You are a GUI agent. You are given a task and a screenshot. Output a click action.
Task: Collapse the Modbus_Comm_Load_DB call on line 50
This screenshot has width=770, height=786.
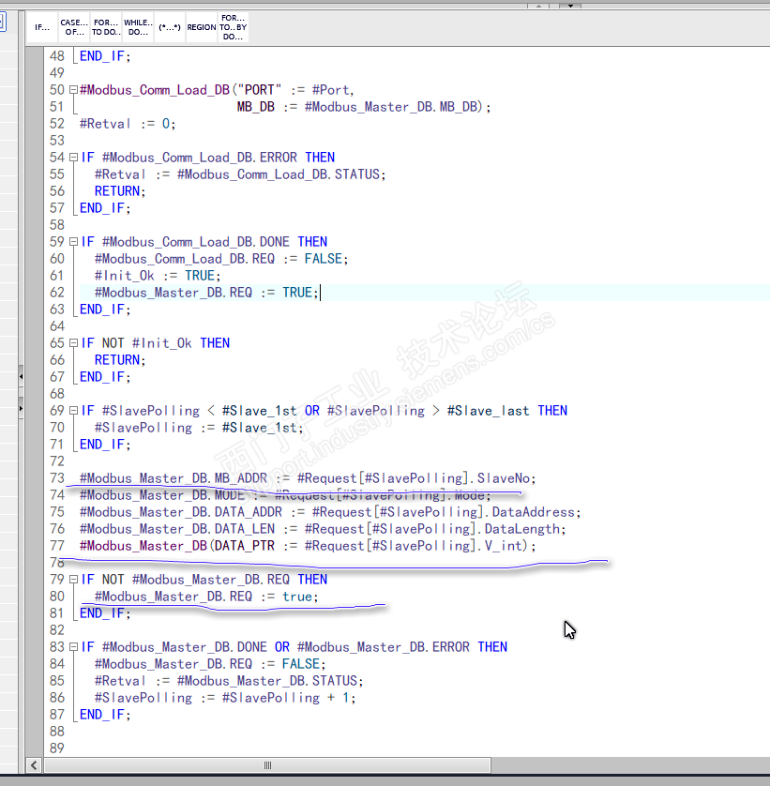coord(73,90)
